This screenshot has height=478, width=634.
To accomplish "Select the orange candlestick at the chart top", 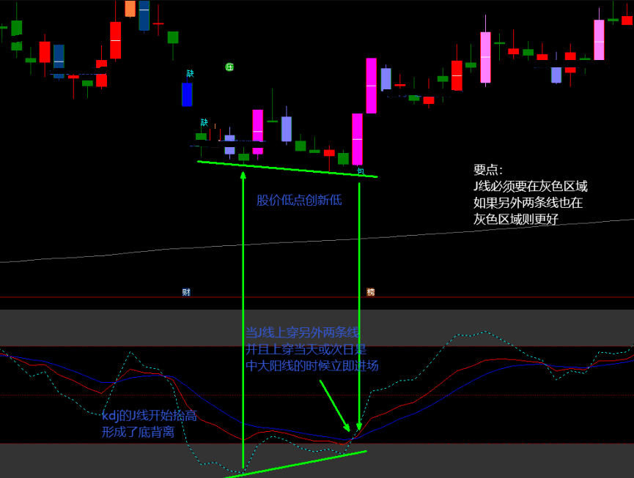I will pyautogui.click(x=130, y=9).
